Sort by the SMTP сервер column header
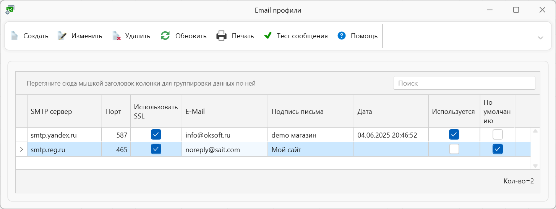The height and width of the screenshot is (209, 556). tap(65, 111)
